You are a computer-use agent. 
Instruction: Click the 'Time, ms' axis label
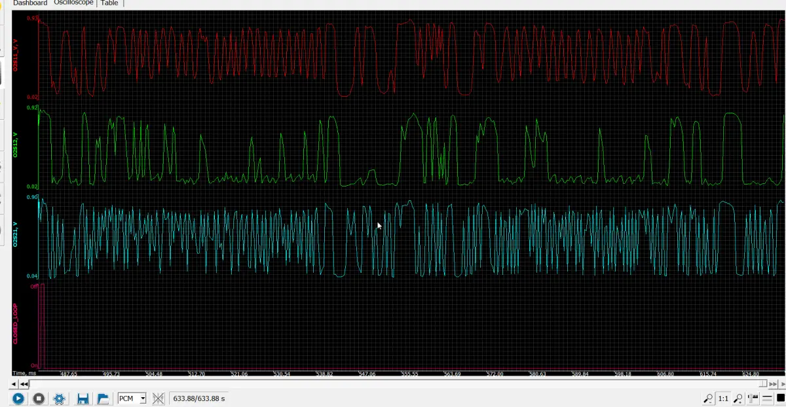coord(24,374)
